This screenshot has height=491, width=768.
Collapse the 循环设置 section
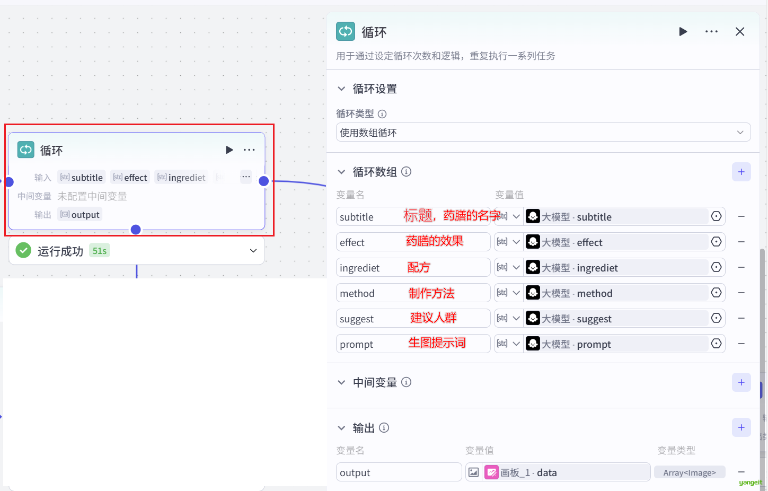(342, 89)
